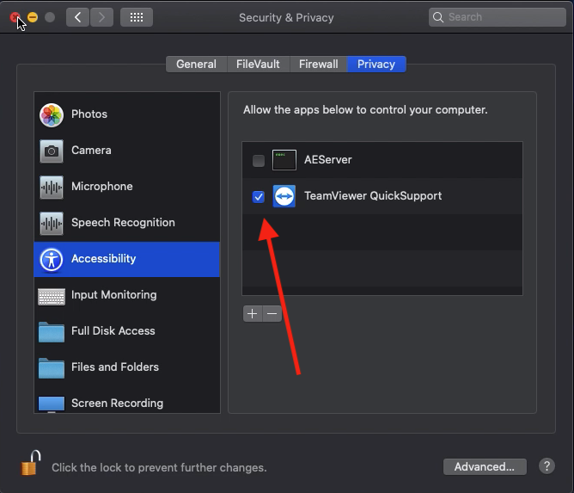The height and width of the screenshot is (493, 574).
Task: Select the Microphone icon in sidebar
Action: pos(52,187)
